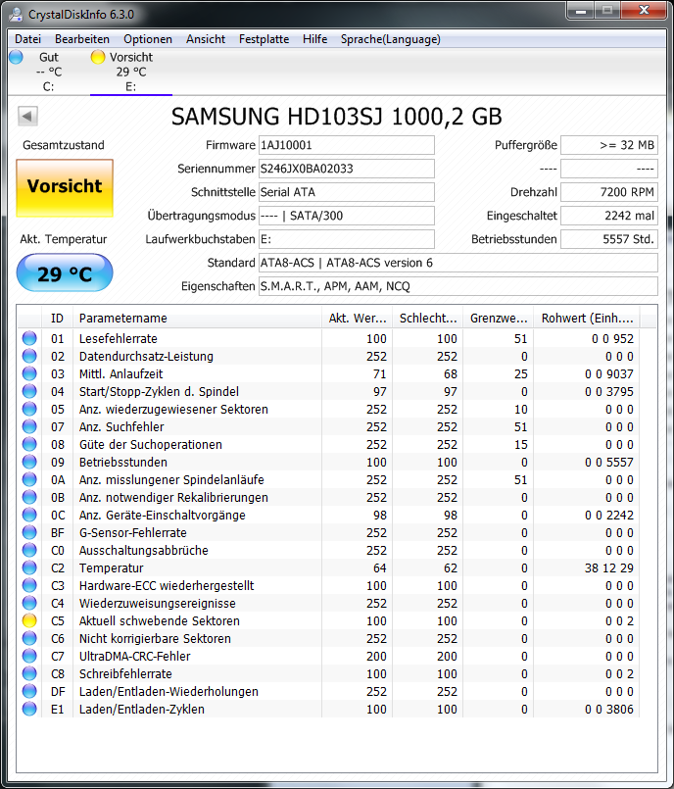Open the Festplatte menu
The width and height of the screenshot is (674, 789).
265,39
